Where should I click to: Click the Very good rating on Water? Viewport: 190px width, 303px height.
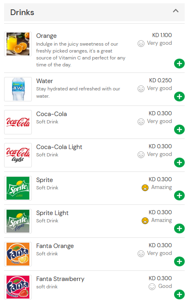pyautogui.click(x=155, y=88)
